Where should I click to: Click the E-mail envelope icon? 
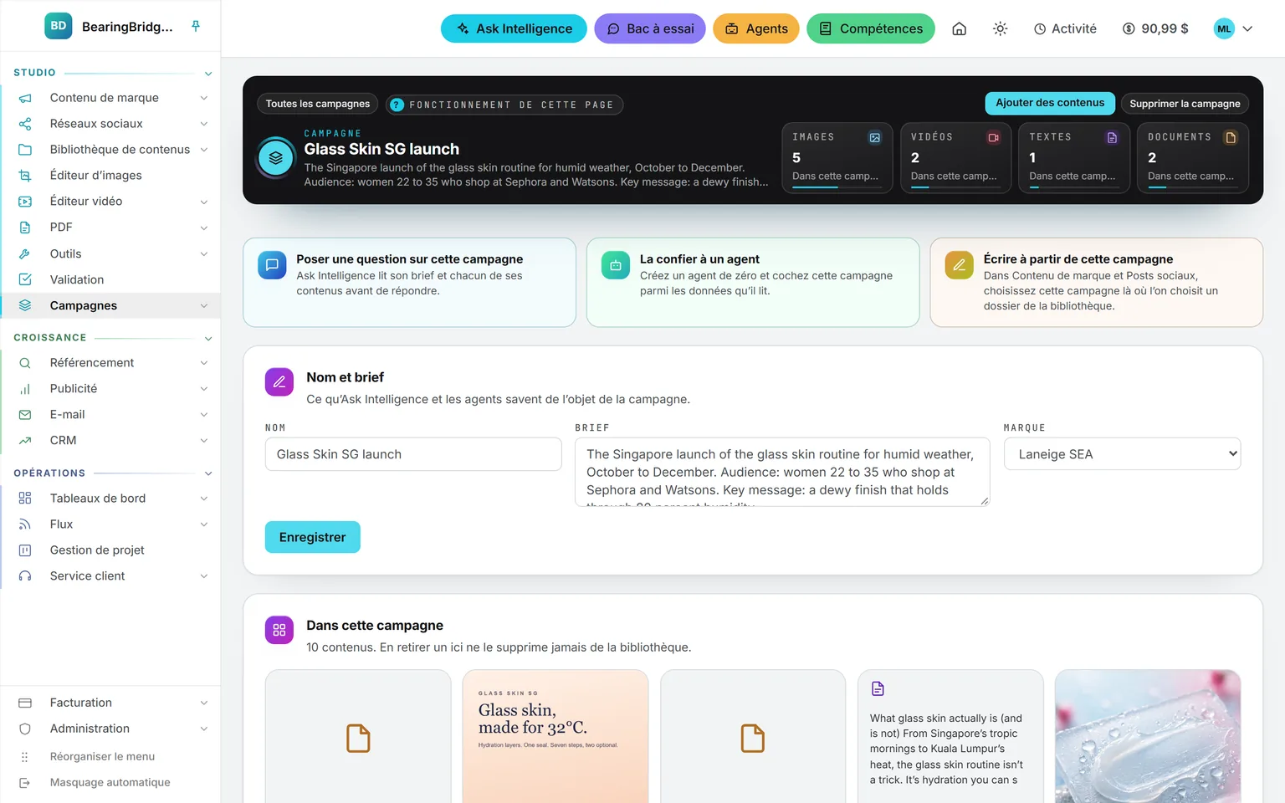(25, 415)
